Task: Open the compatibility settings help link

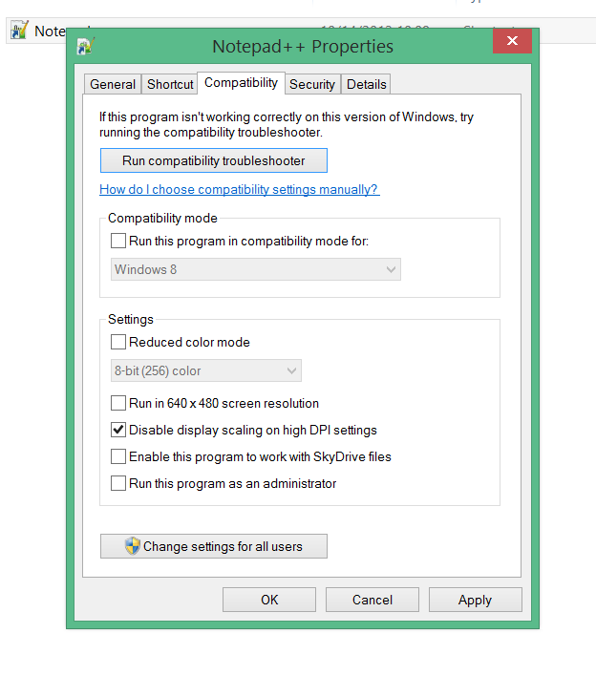Action: click(x=239, y=189)
